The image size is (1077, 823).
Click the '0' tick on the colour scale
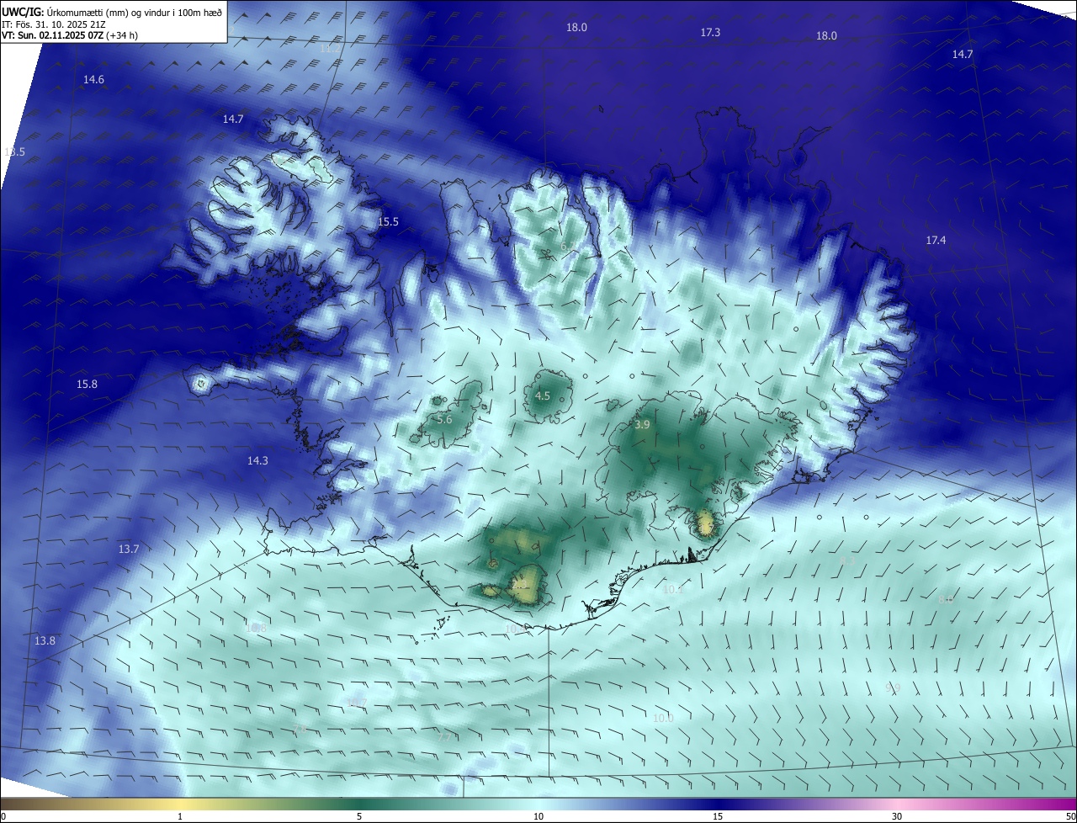(x=3, y=817)
